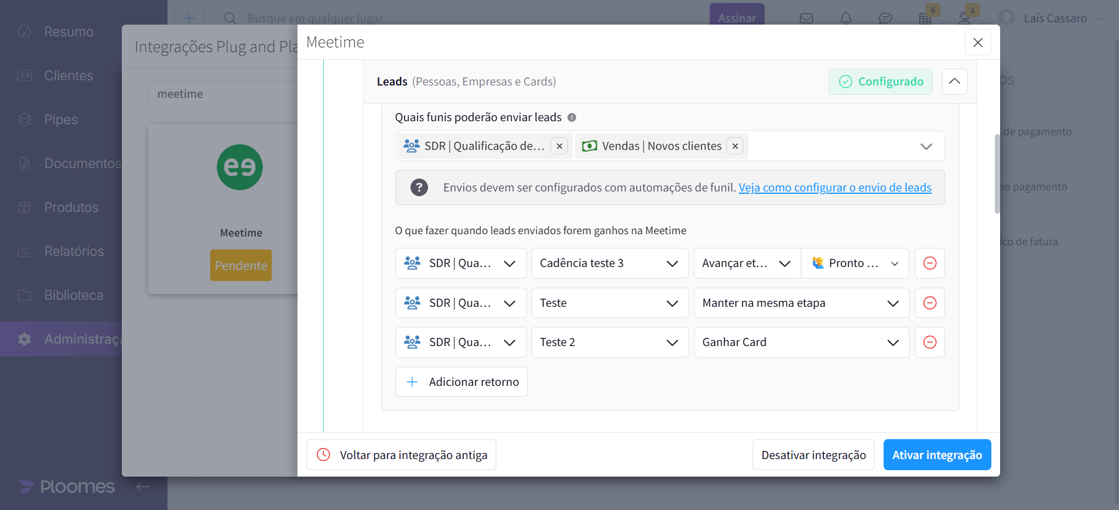Remove the Teste 2 return row
The height and width of the screenshot is (510, 1119).
(929, 342)
